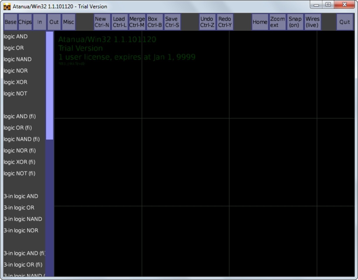Click the Box Ctrl-B button

tap(155, 22)
